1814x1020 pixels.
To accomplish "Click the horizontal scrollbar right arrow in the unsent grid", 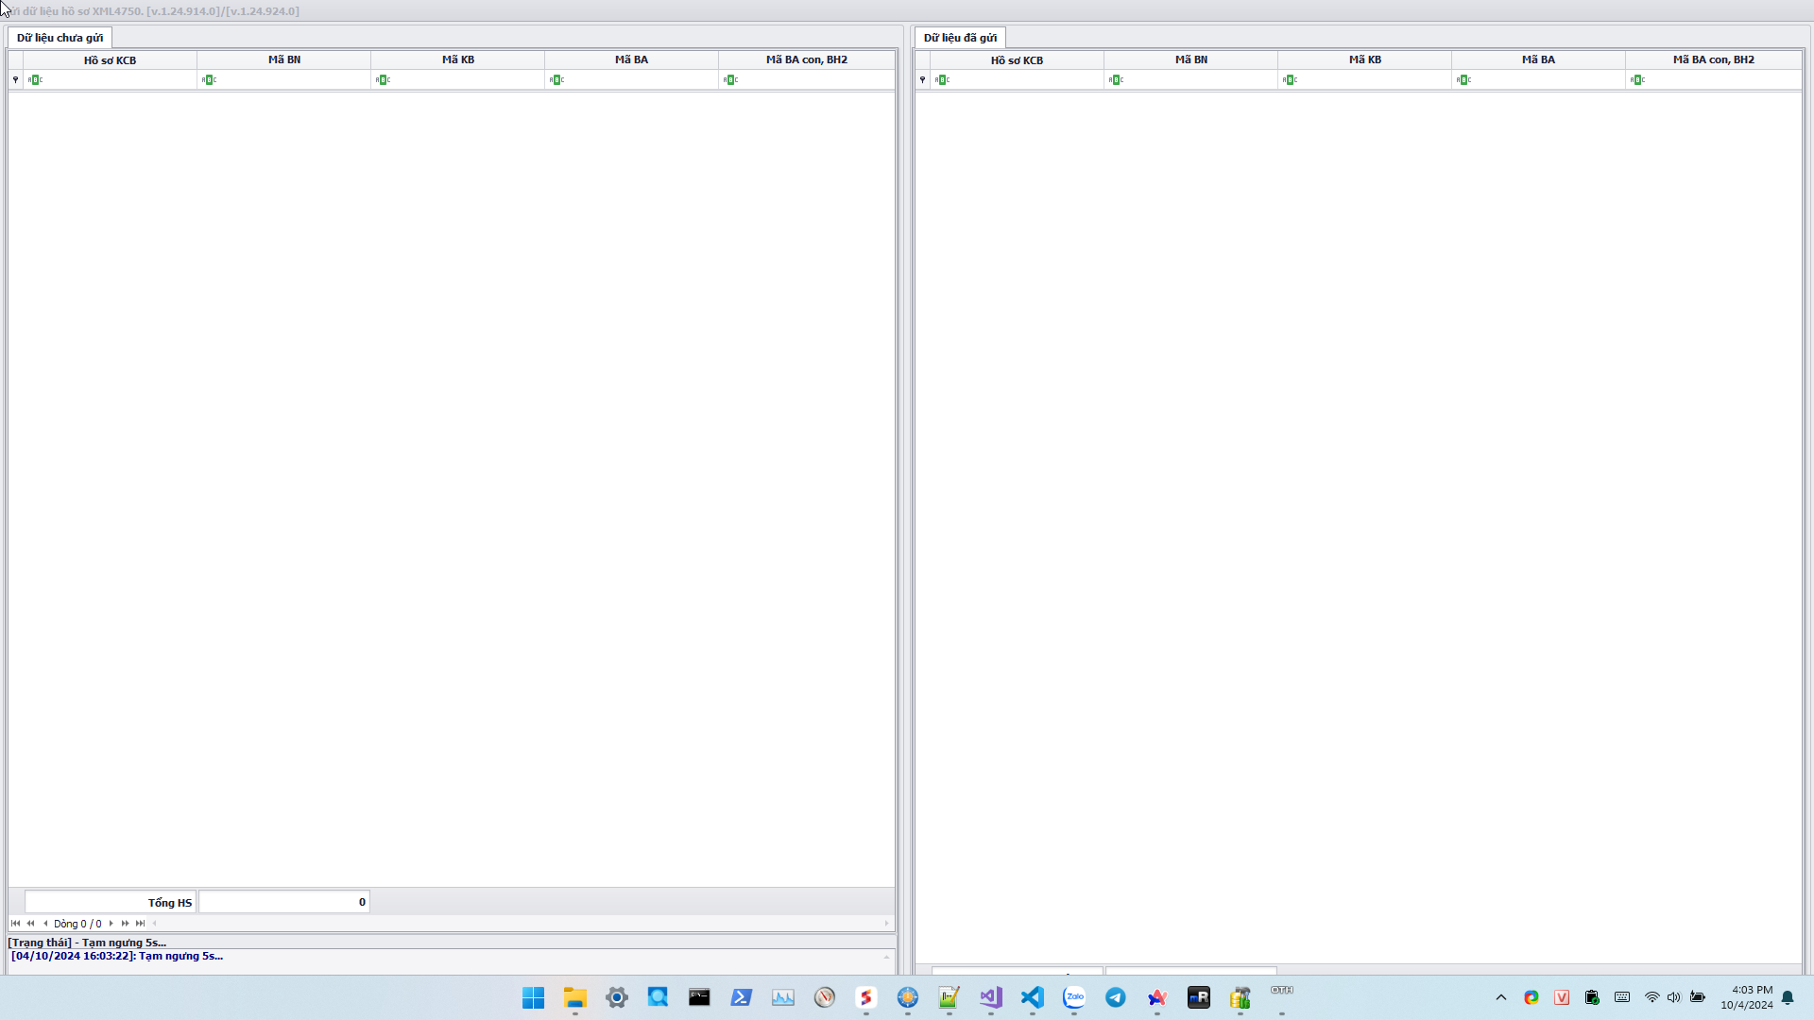I will [x=886, y=924].
